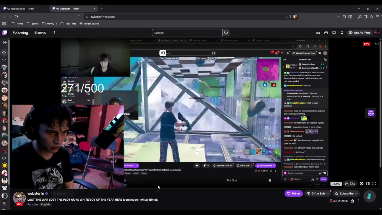Image resolution: width=382 pixels, height=215 pixels.
Task: Open the purple extension overlay icon
Action: pos(371,113)
